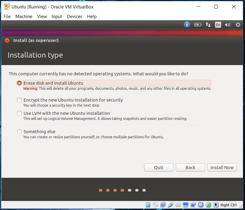Click the USB devices status icon
Image resolution: width=245 pixels, height=210 pixels.
tap(170, 205)
